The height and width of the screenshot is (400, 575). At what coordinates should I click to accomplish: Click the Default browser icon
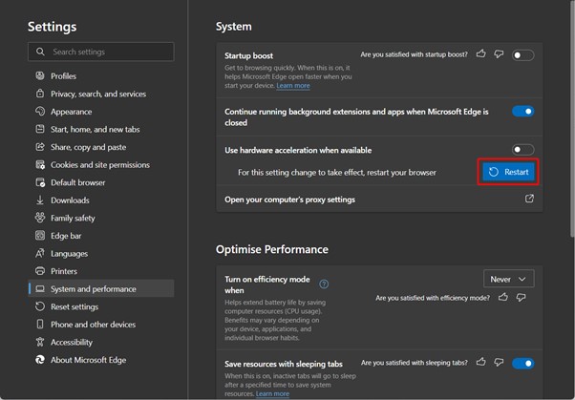click(40, 182)
